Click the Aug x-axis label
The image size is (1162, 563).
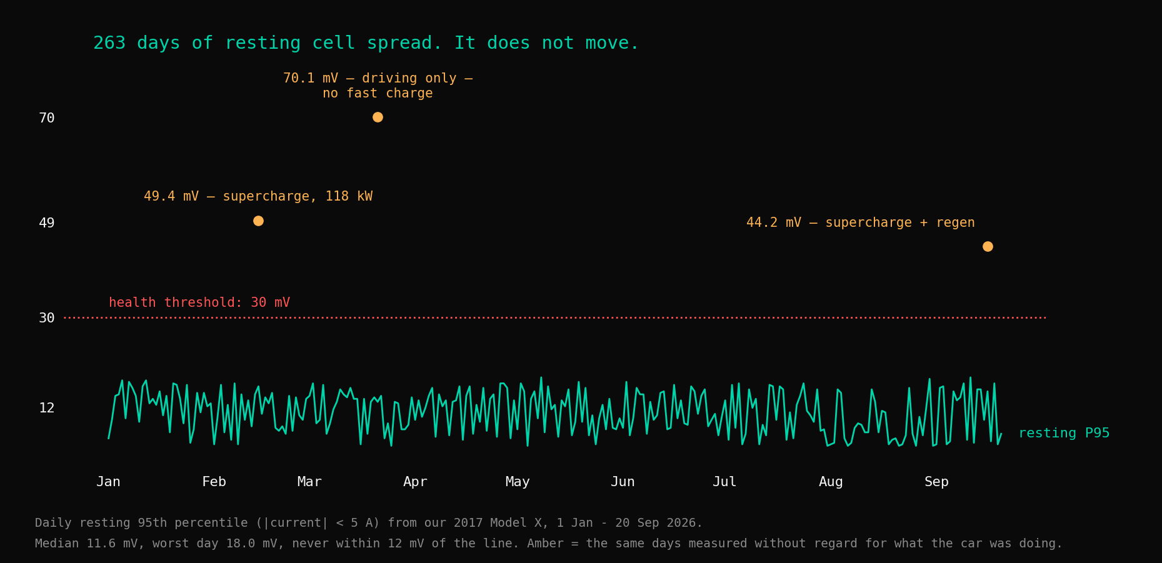[x=831, y=482]
